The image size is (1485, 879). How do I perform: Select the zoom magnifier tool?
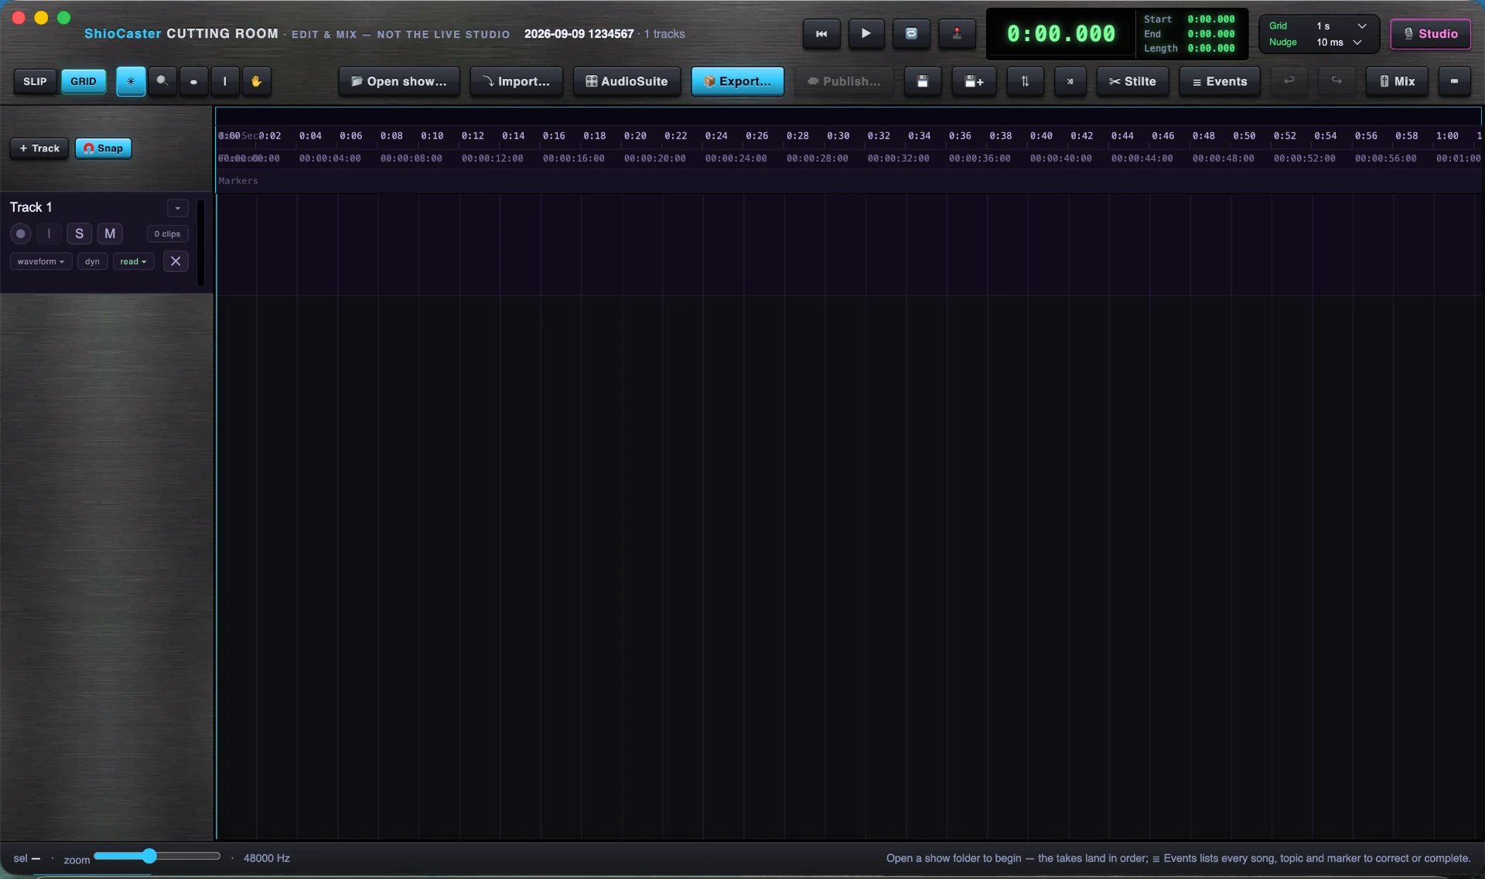tap(162, 81)
